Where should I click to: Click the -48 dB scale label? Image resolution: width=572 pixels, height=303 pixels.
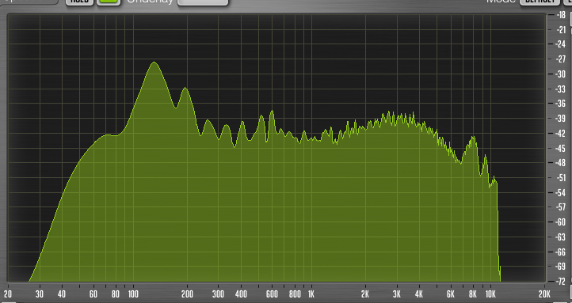pyautogui.click(x=561, y=163)
